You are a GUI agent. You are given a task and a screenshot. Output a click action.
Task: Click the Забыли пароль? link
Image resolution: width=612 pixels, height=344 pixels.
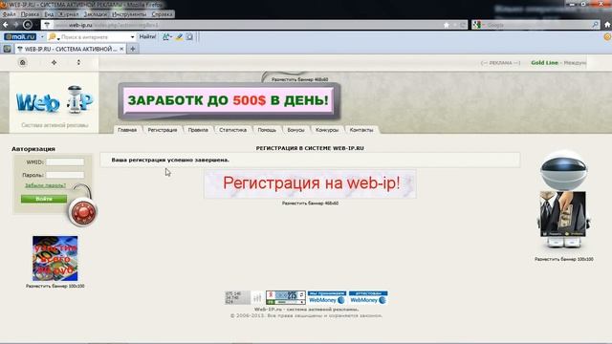(45, 185)
